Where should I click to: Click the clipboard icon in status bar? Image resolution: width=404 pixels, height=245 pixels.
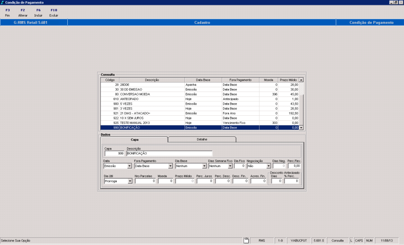tap(246, 241)
